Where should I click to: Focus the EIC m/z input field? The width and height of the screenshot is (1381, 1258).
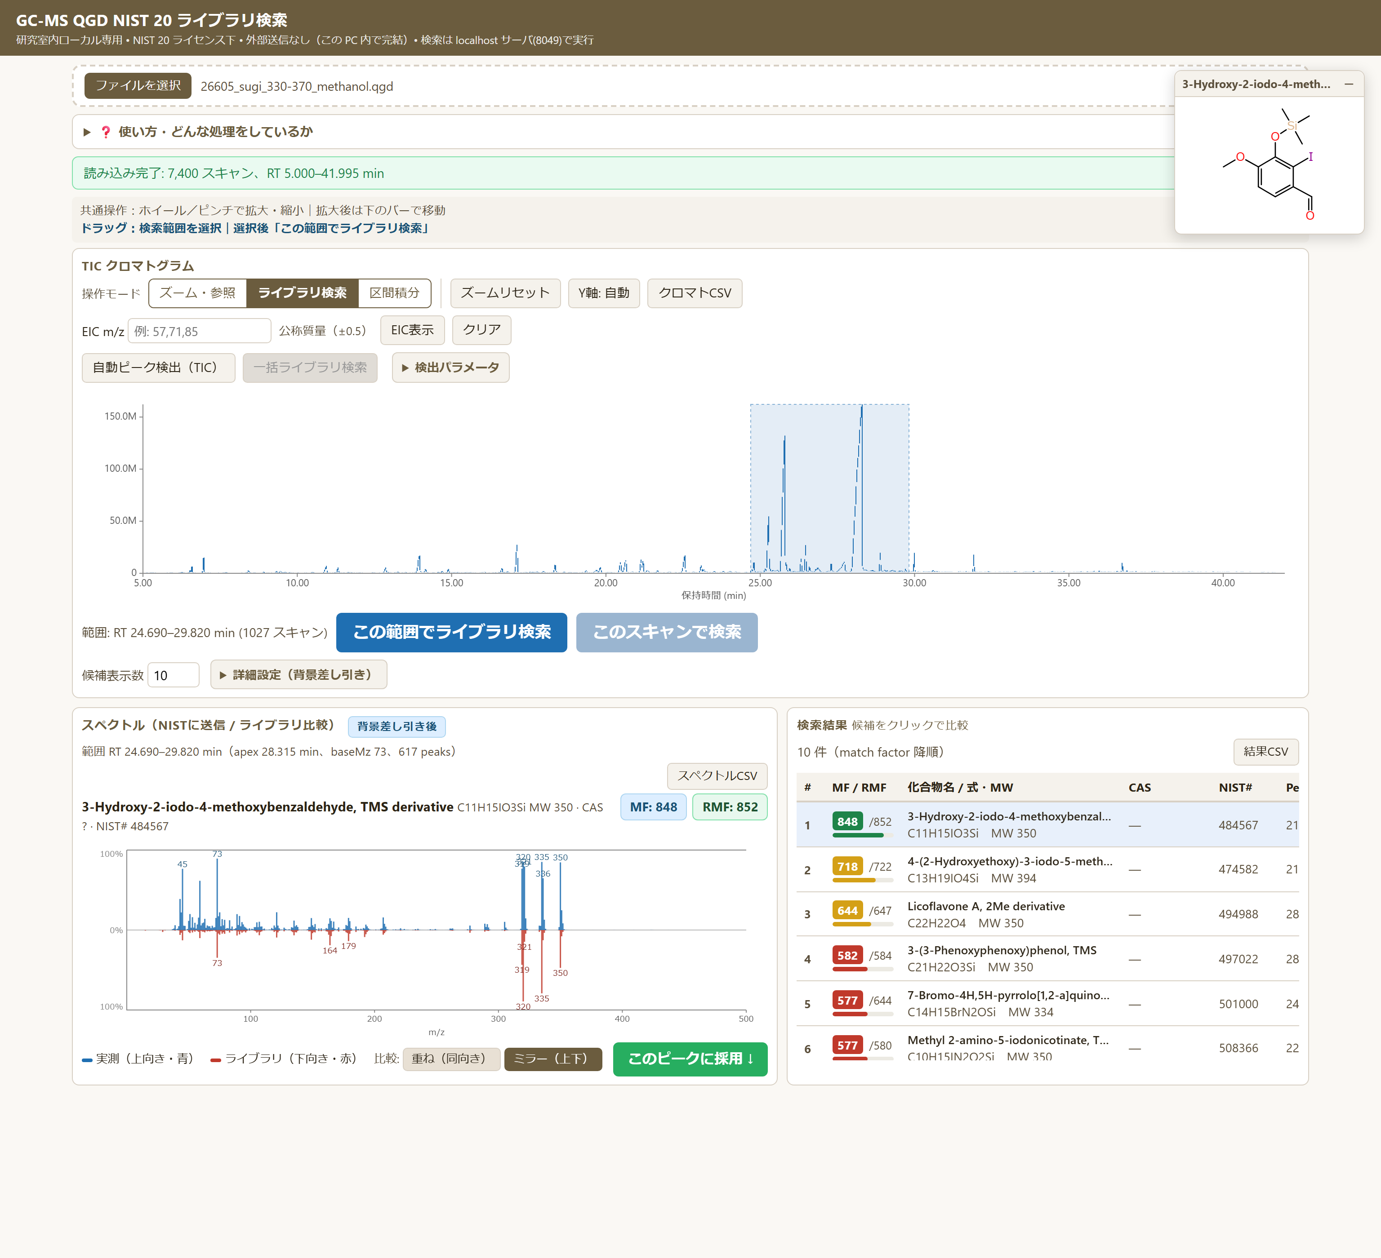click(x=199, y=331)
